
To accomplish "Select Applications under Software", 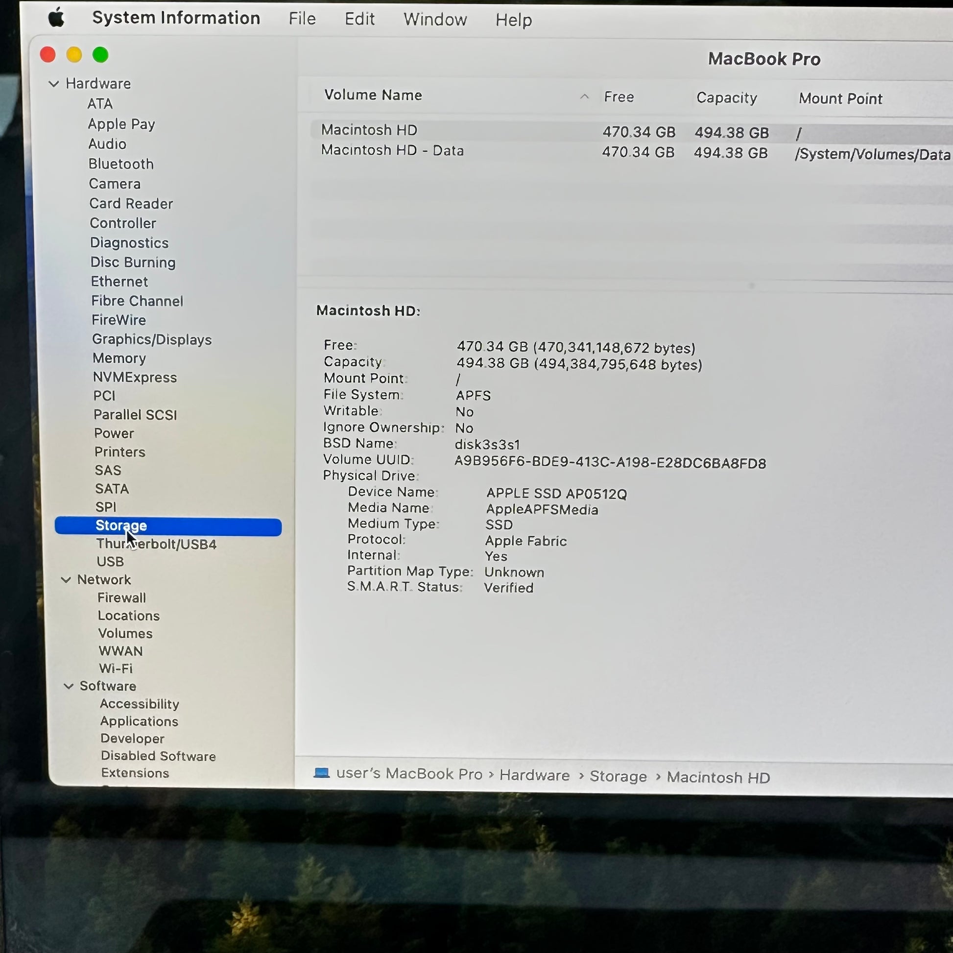I will [x=139, y=722].
